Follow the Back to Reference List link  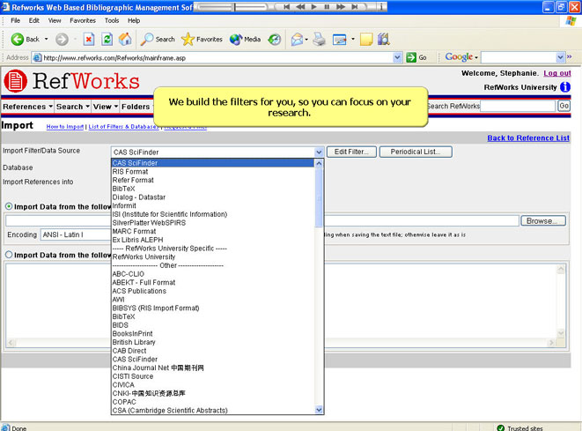coord(528,138)
